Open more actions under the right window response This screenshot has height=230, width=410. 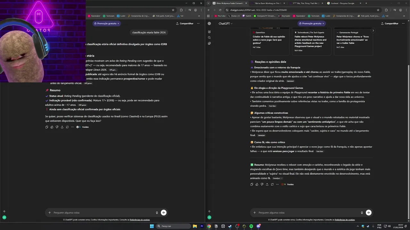coord(277,184)
